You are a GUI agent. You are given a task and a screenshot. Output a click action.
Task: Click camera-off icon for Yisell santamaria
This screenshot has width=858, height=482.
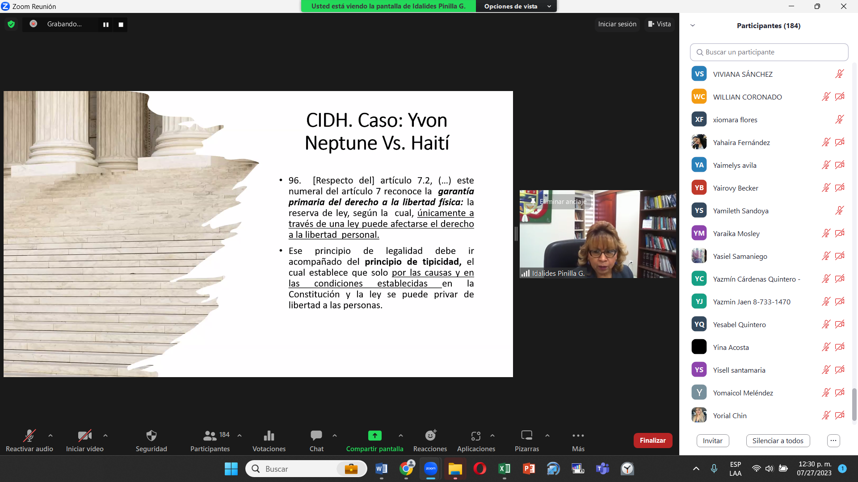(840, 370)
